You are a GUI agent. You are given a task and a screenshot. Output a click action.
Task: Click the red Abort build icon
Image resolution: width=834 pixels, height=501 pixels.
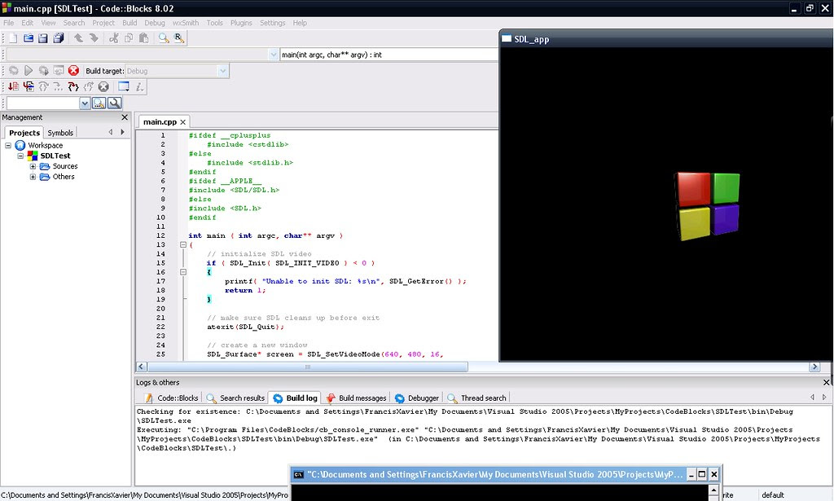pyautogui.click(x=73, y=71)
